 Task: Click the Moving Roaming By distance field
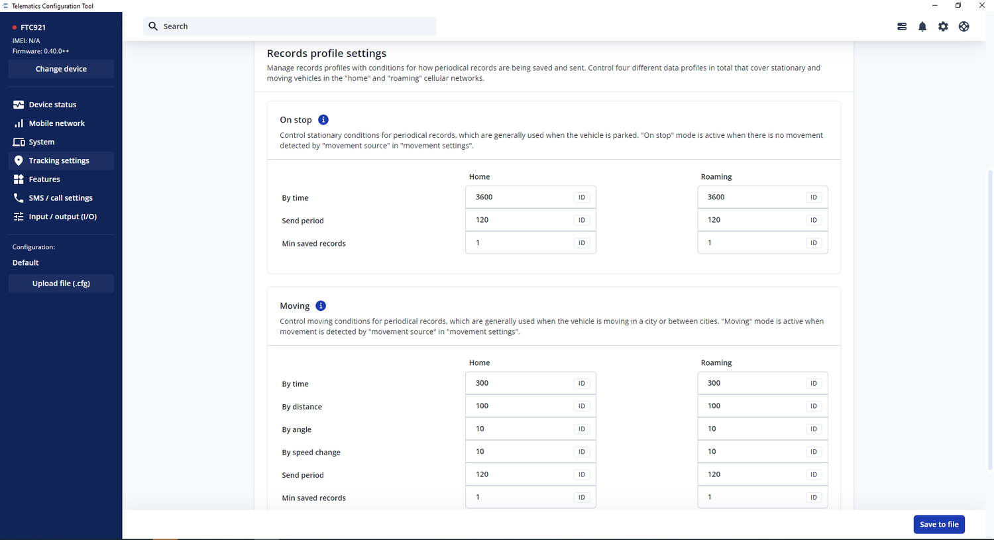(x=752, y=406)
